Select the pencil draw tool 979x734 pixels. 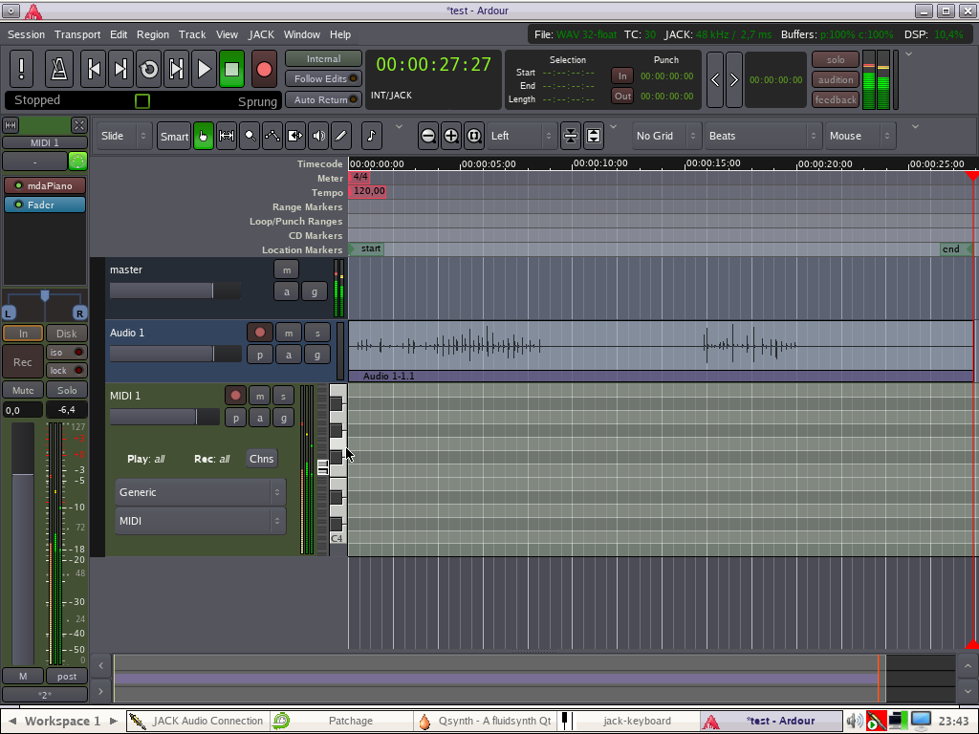click(x=341, y=136)
